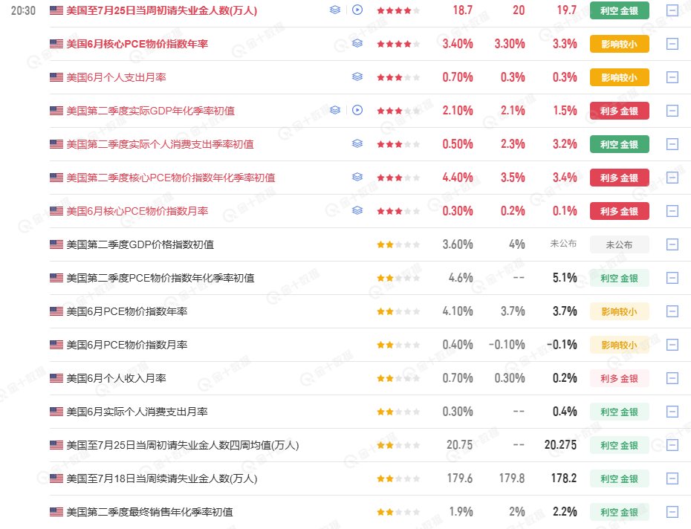Open layers icon for 6月个人支出月率
691x529 pixels.
[357, 77]
